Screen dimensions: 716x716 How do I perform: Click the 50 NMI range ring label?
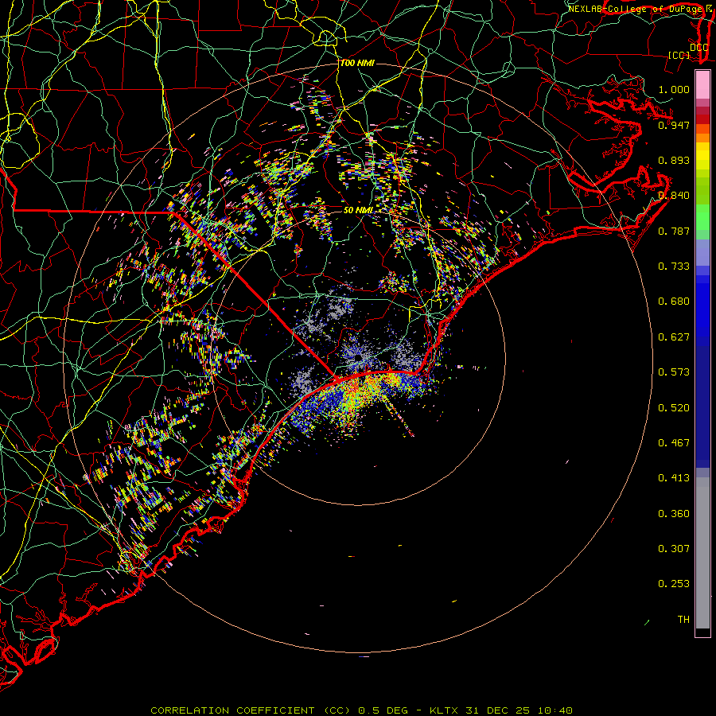coord(359,210)
